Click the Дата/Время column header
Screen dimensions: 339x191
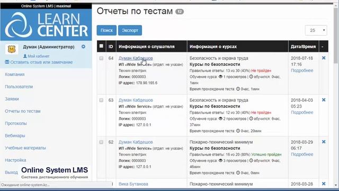pos(303,47)
